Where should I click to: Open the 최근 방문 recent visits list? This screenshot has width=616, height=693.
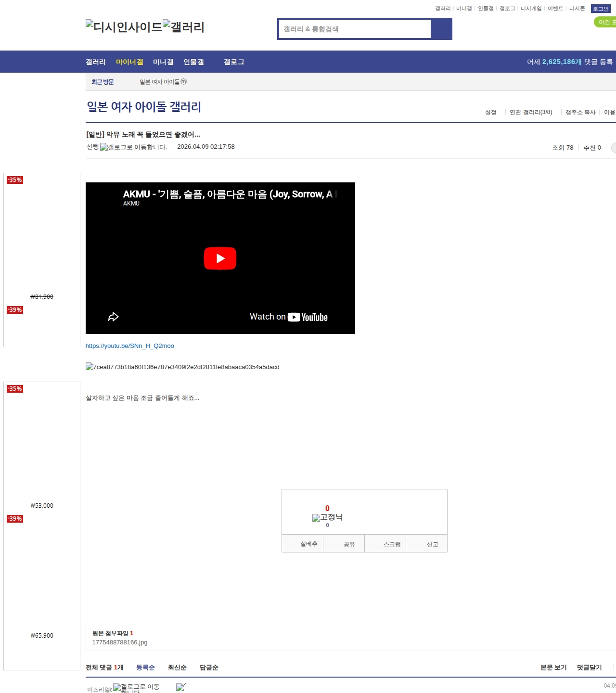(103, 82)
